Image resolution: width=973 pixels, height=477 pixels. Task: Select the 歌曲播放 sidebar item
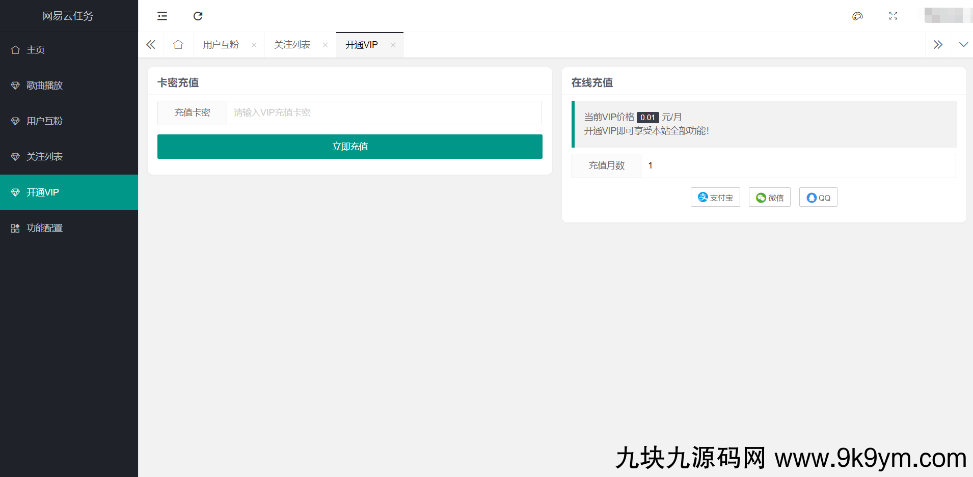tap(44, 85)
